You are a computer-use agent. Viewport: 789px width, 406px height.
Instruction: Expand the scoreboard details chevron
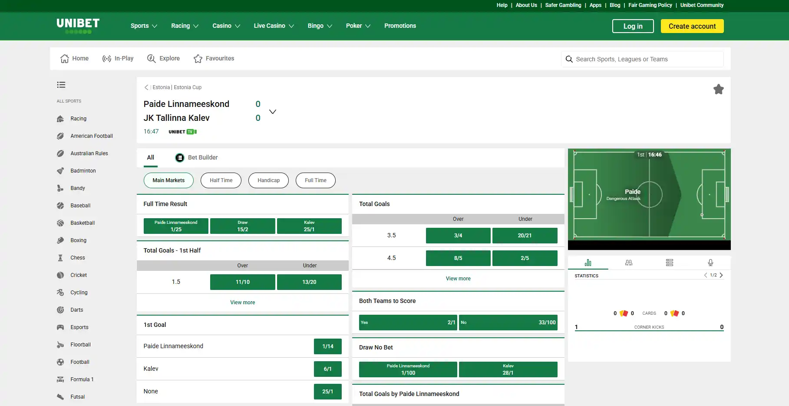coord(273,112)
